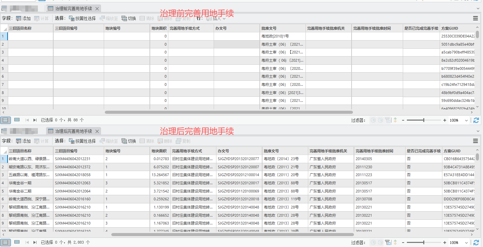
Task: Open pane options chevron for 治理前完善用地手续 pane
Action: (478, 9)
